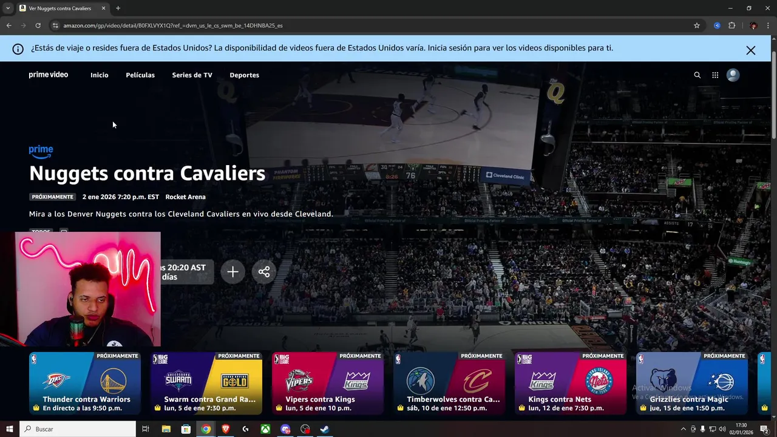
Task: Click the PRÓXIMAMENTE badge under the title
Action: pyautogui.click(x=53, y=197)
